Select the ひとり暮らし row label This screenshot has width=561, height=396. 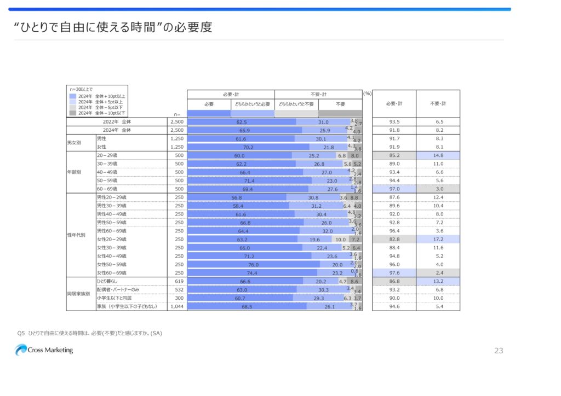(x=107, y=281)
